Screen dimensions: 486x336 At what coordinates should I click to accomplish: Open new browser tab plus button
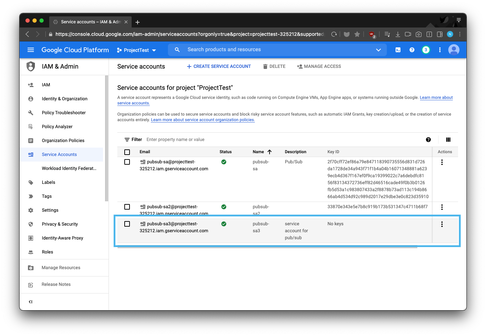point(138,22)
